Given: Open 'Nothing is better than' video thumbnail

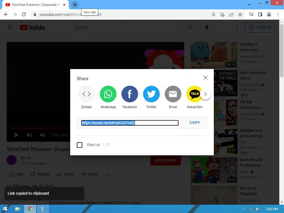Looking at the screenshot, I should point(214,55).
